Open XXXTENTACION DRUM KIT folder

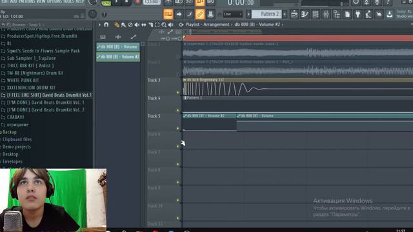(x=31, y=88)
